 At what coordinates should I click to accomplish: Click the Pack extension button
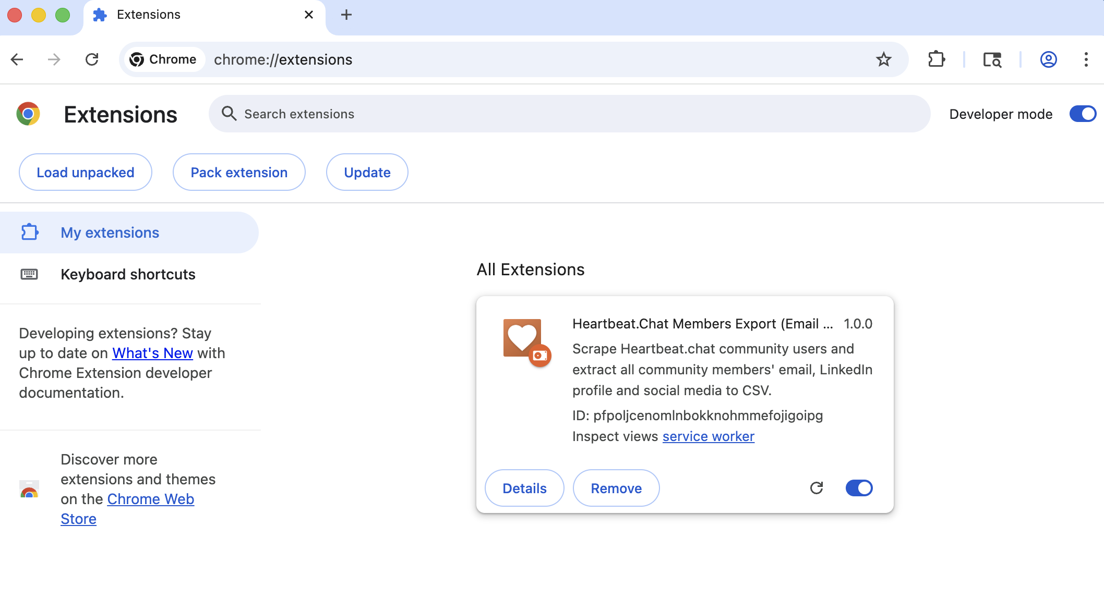(x=239, y=172)
